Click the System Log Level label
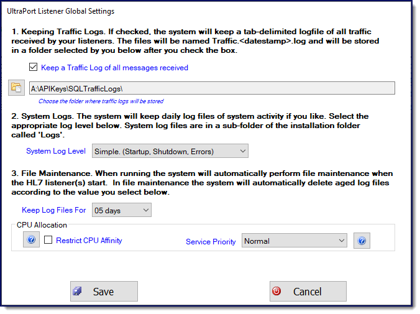The height and width of the screenshot is (314, 420). click(56, 151)
